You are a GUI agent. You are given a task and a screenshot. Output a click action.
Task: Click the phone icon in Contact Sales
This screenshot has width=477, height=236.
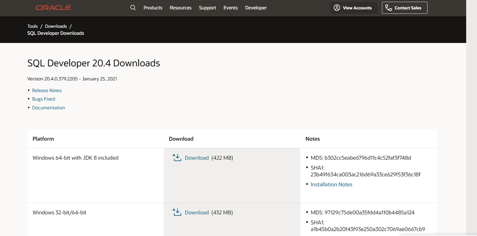(389, 7)
